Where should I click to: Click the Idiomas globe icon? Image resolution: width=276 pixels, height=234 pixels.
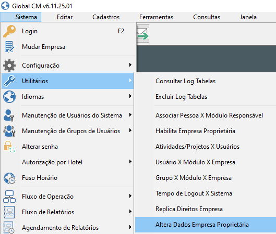tap(9, 97)
